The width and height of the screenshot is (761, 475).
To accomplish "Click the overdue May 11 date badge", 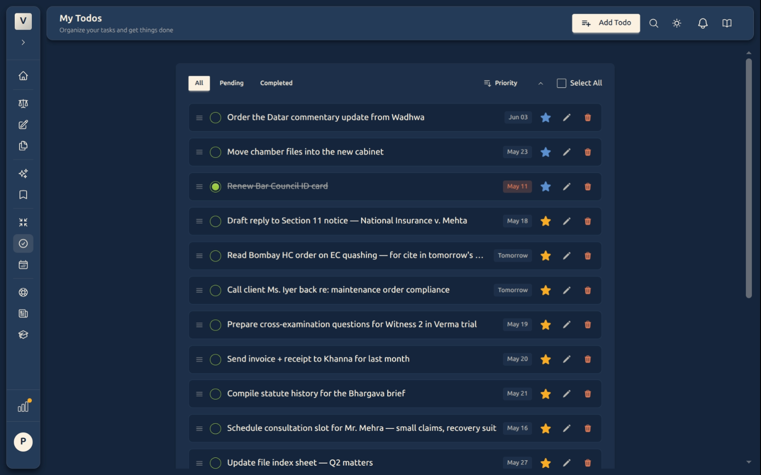I will pos(517,187).
